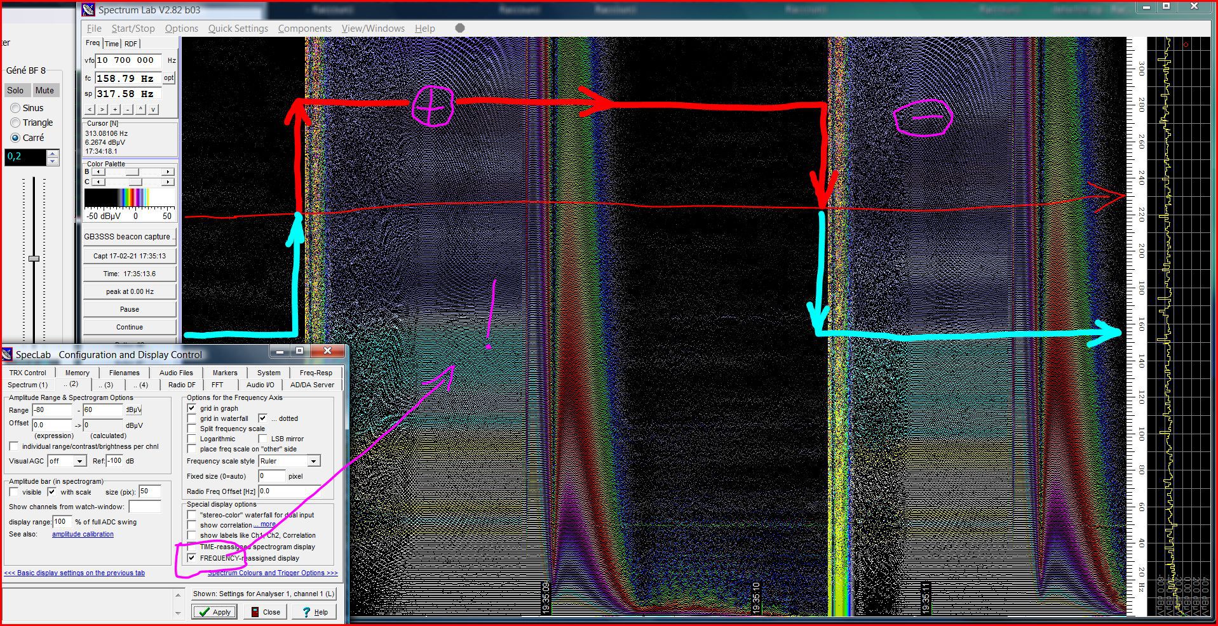Open the TRX Control tab
1218x626 pixels.
pos(28,373)
